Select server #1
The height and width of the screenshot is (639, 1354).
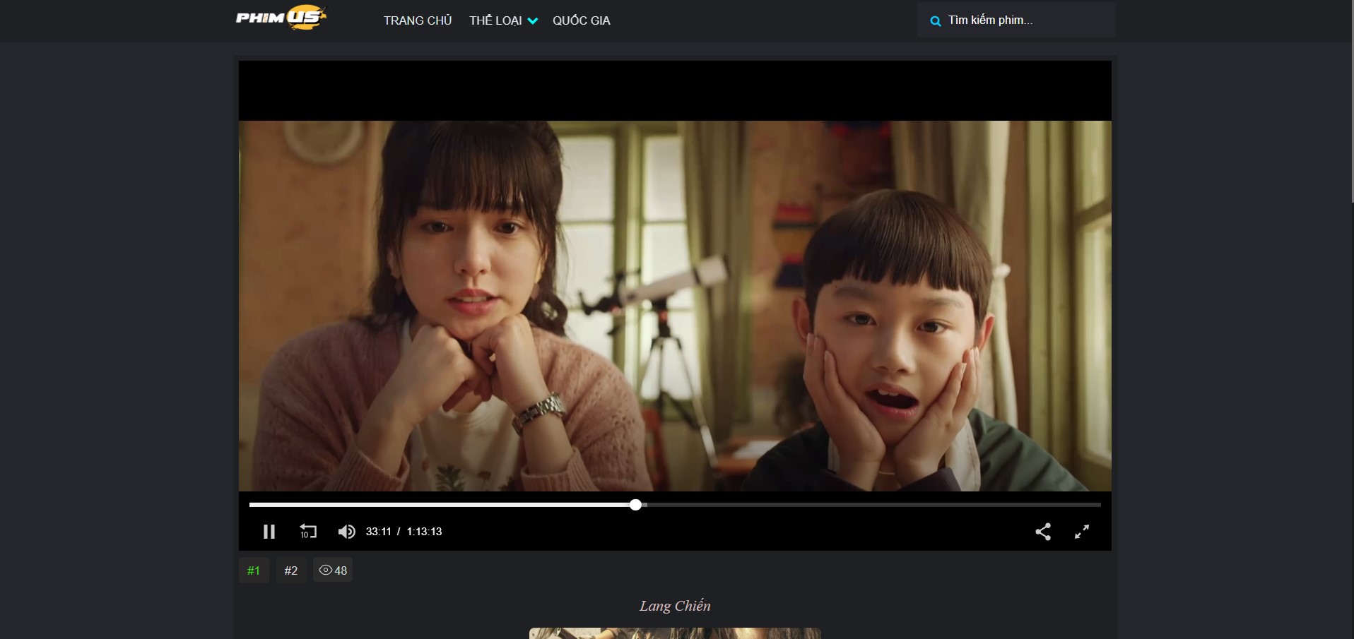[254, 571]
